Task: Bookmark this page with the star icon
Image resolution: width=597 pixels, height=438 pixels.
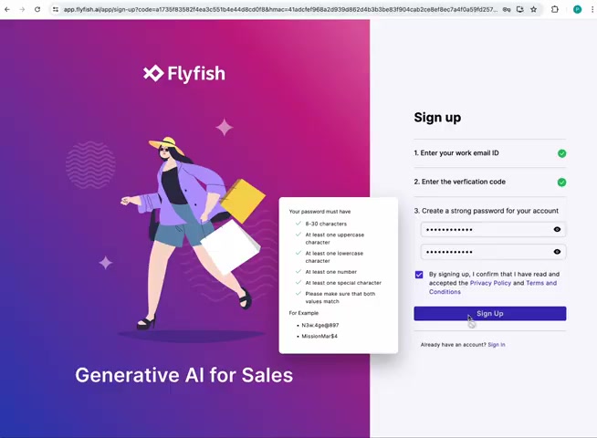Action: (533, 9)
